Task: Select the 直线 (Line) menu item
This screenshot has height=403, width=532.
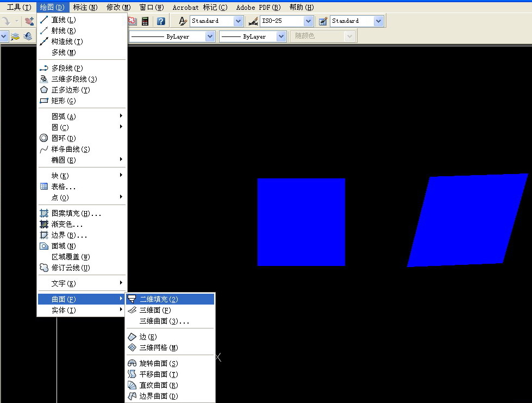Action: point(82,20)
